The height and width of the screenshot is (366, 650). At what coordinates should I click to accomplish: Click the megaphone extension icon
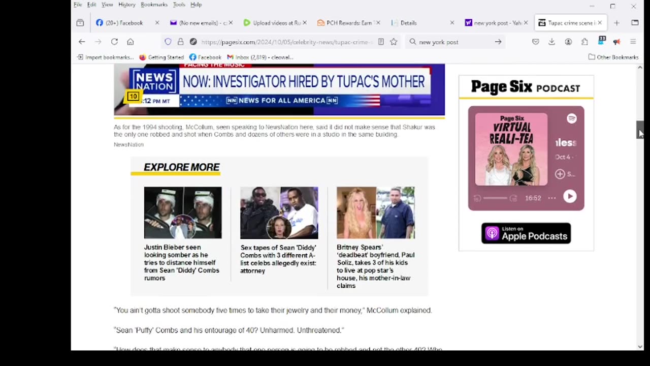click(x=616, y=42)
